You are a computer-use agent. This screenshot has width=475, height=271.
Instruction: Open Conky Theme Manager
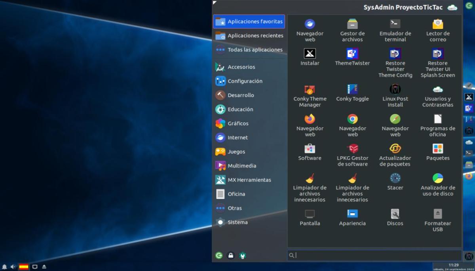tap(310, 95)
